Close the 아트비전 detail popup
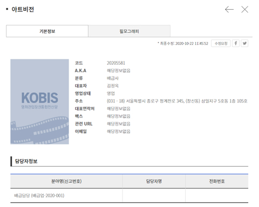 coord(244,9)
